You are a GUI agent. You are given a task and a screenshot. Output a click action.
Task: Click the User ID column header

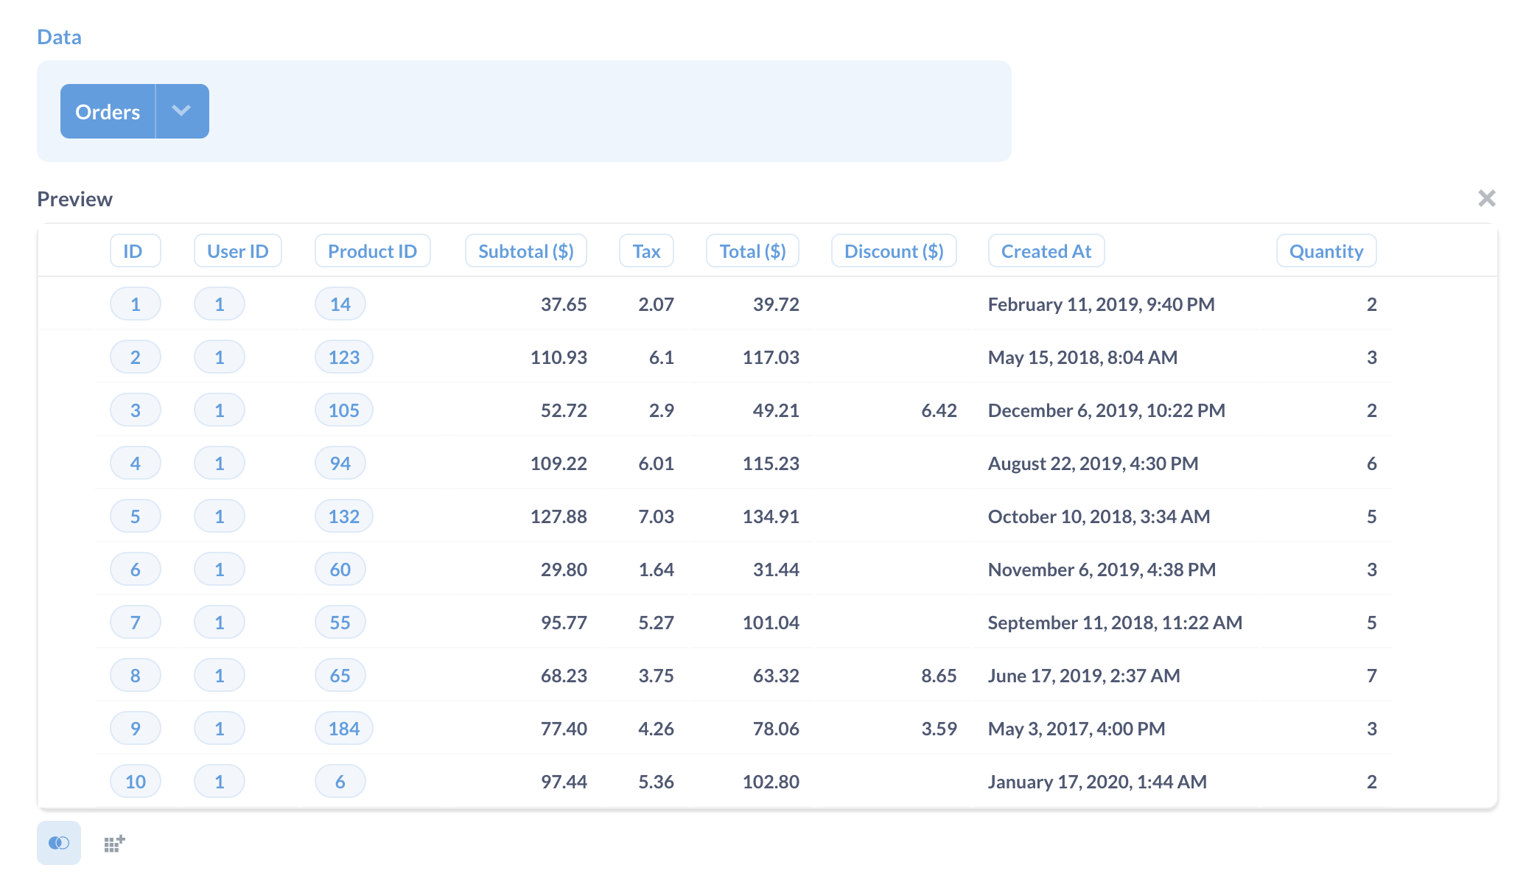[237, 251]
